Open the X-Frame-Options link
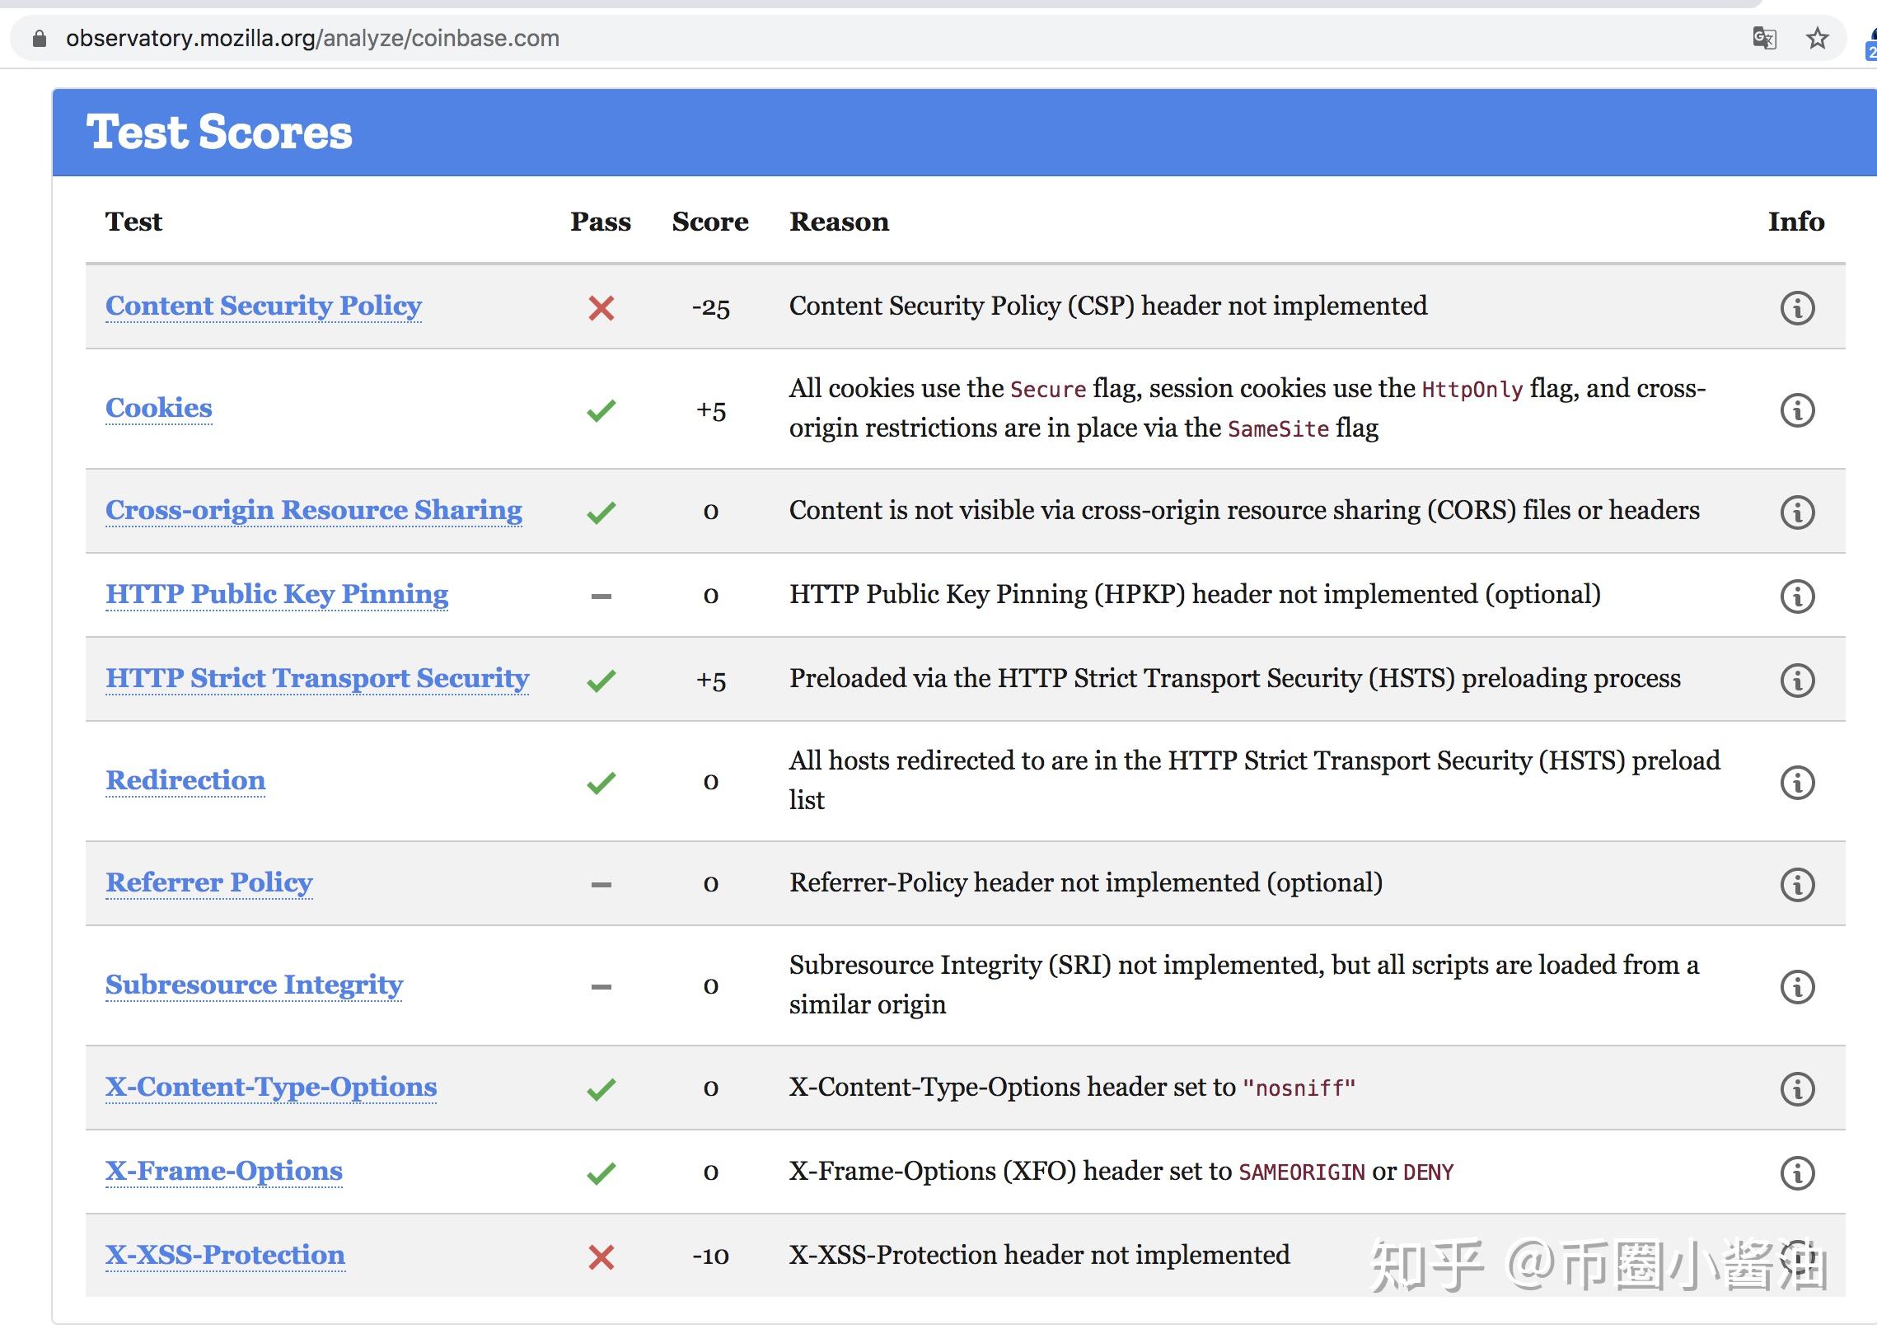The image size is (1877, 1343). pyautogui.click(x=224, y=1171)
